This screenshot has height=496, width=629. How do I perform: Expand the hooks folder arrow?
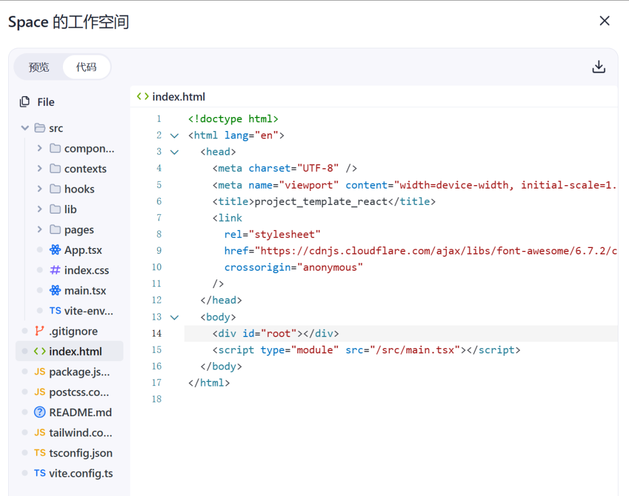pos(40,189)
